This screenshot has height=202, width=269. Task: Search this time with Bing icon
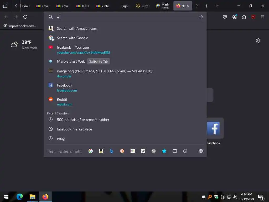[x=111, y=151]
